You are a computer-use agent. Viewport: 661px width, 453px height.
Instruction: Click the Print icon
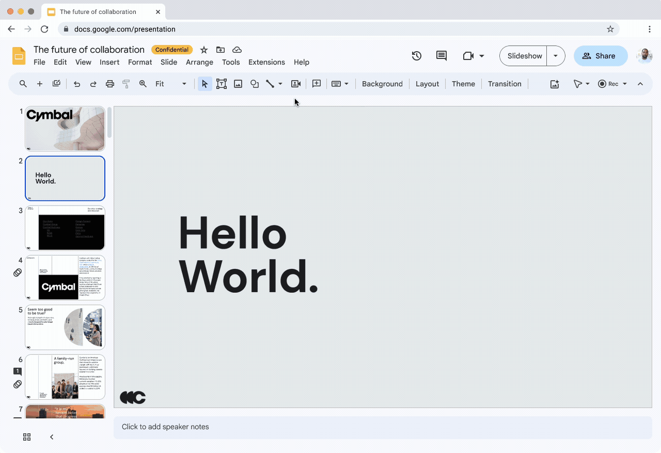point(109,83)
